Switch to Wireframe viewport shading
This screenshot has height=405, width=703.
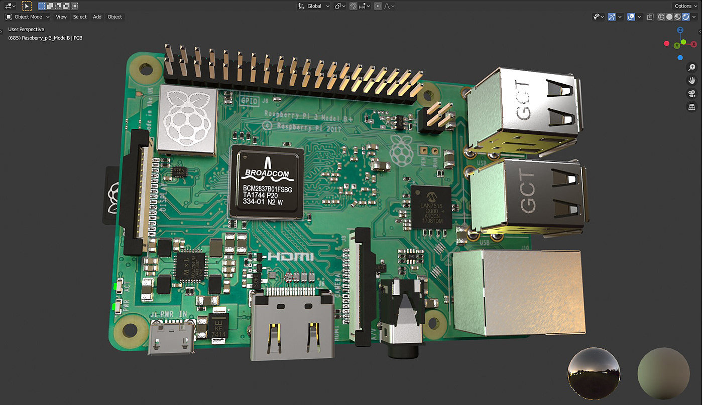click(661, 17)
